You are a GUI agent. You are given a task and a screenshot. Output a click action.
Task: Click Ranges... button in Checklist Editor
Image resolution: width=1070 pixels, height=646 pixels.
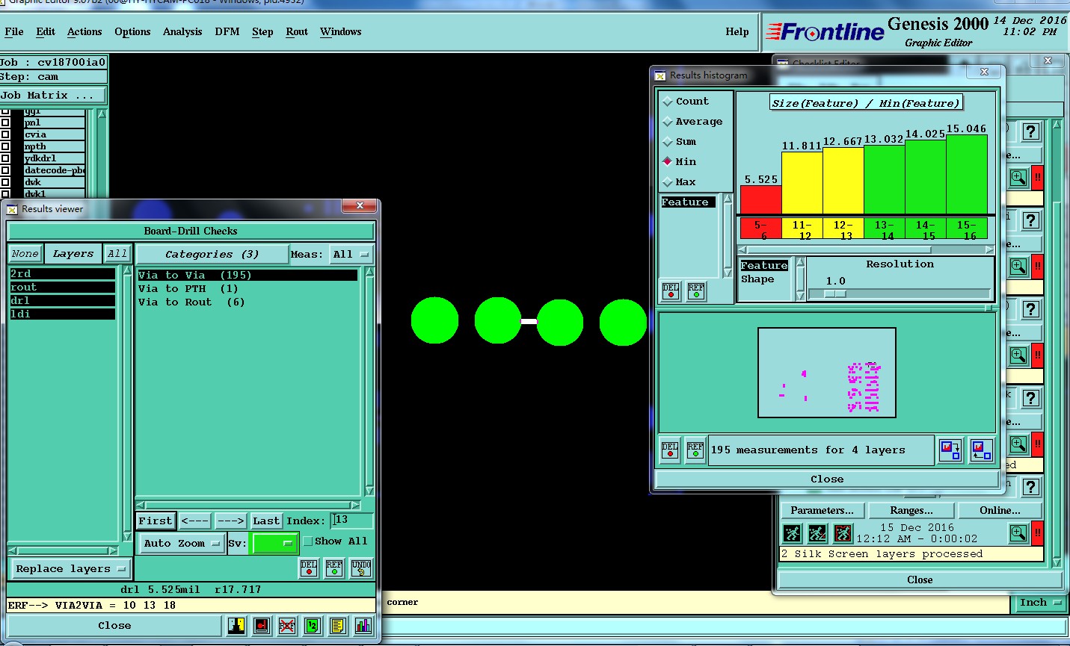point(911,511)
